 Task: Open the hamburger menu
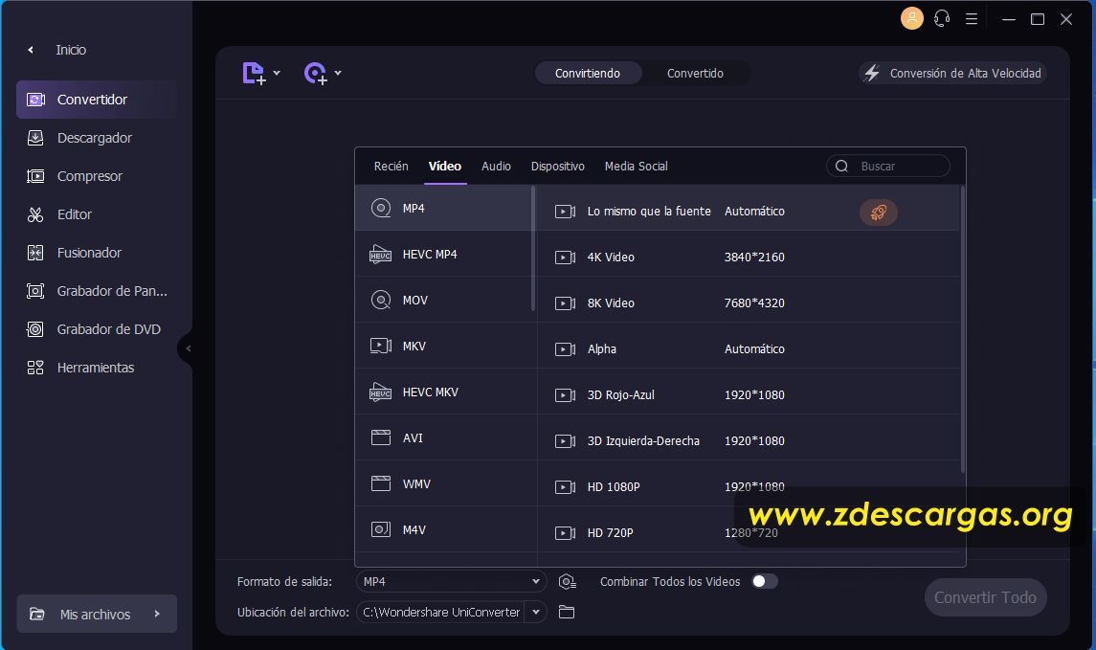pos(972,19)
